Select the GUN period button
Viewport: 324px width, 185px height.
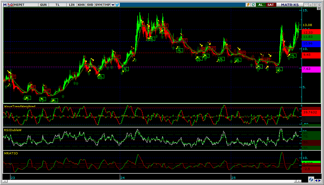pos(44,5)
